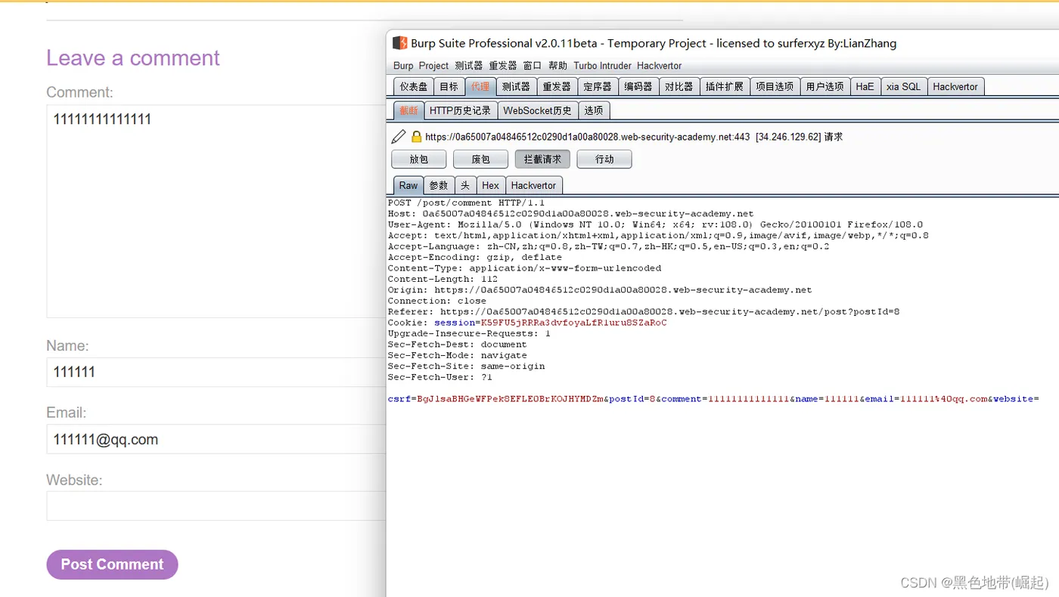
Task: Open the 编码器 tab
Action: coord(638,87)
